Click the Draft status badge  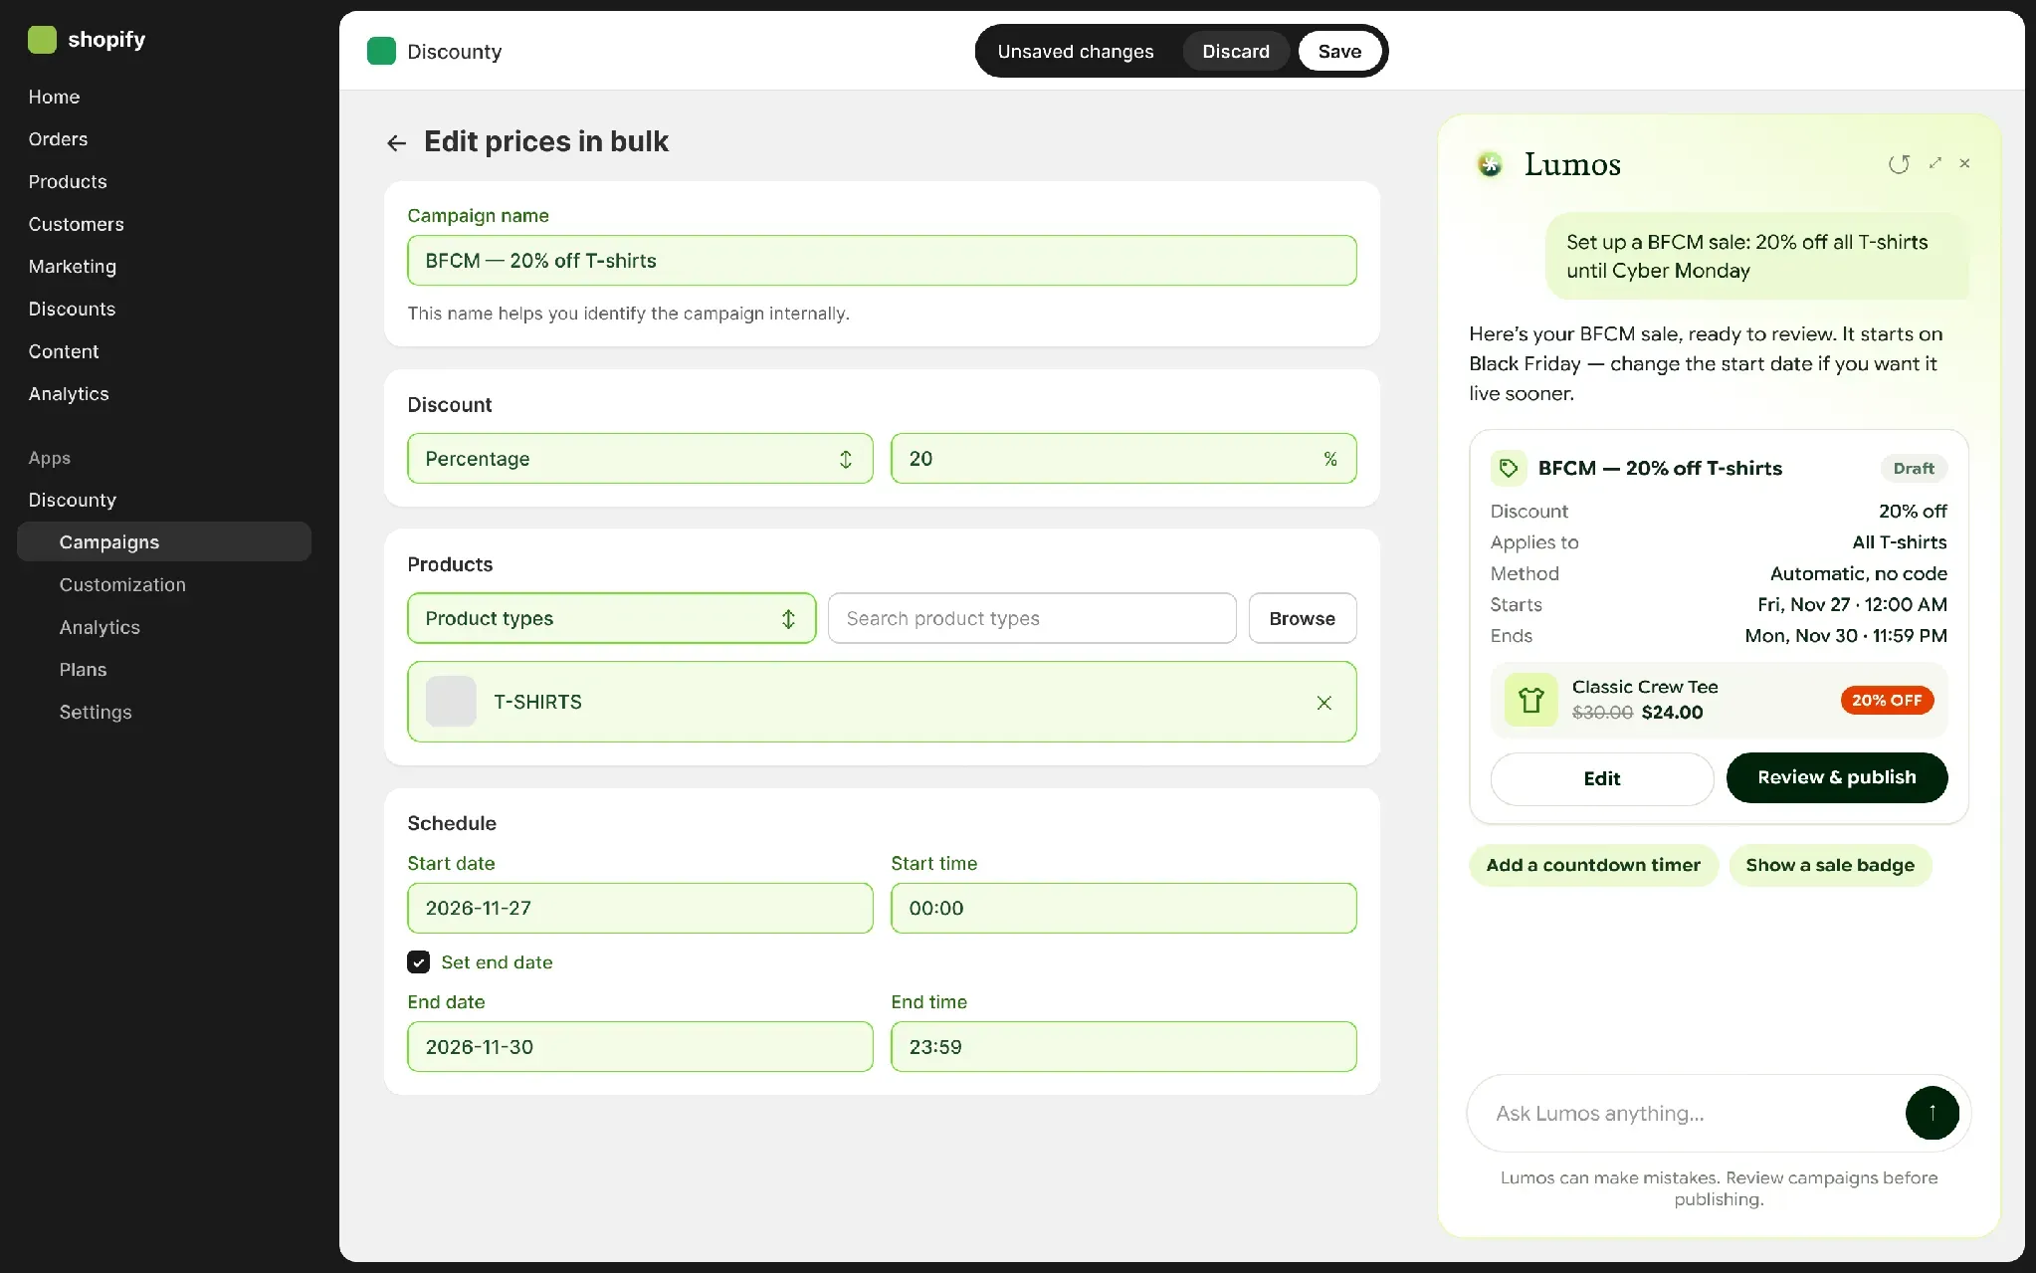[x=1913, y=468]
